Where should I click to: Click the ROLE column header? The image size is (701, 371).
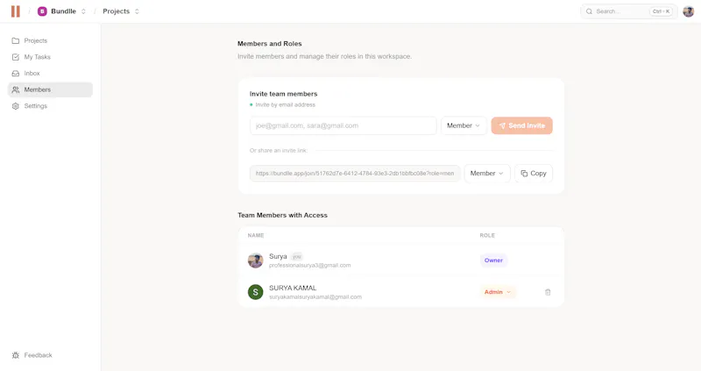click(487, 235)
